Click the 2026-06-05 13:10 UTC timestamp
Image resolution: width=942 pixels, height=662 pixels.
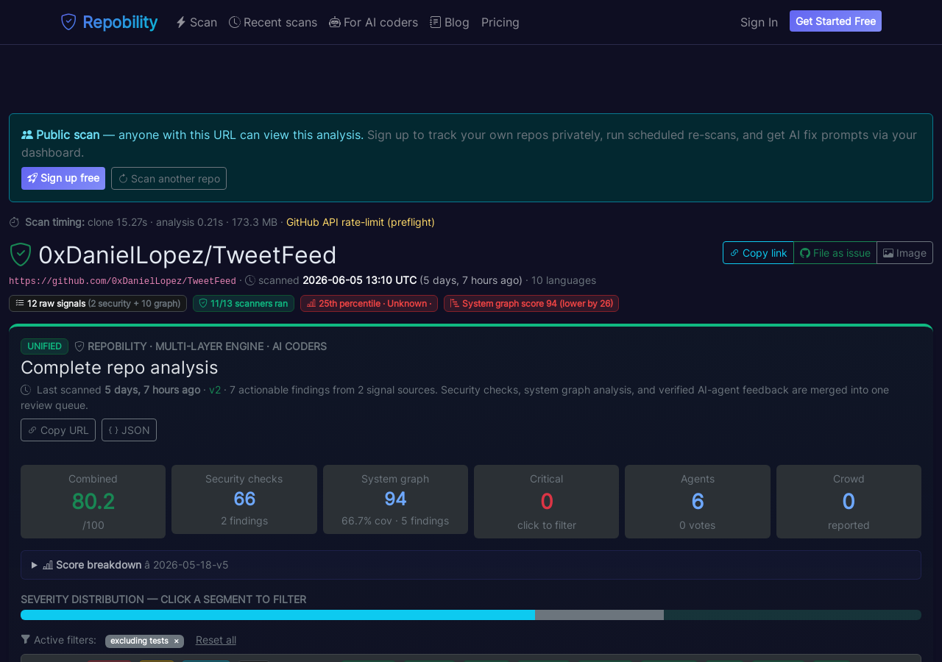point(360,280)
